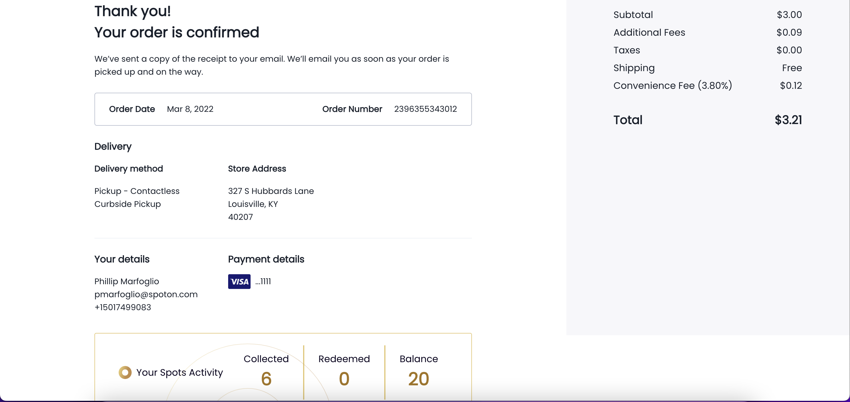The width and height of the screenshot is (850, 402).
Task: Click the phone number +15017499083
Action: click(123, 307)
